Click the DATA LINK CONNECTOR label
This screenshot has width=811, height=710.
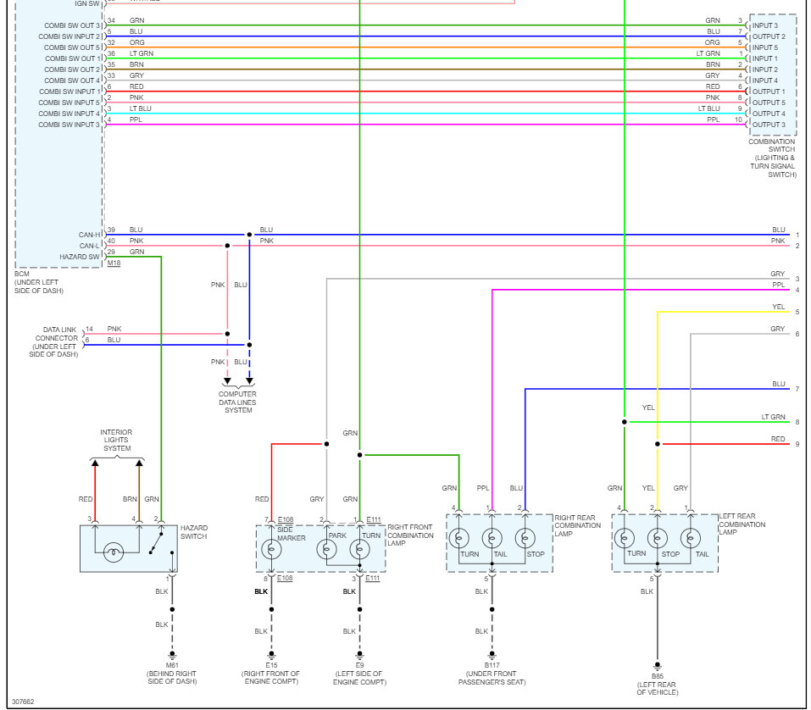coord(53,341)
